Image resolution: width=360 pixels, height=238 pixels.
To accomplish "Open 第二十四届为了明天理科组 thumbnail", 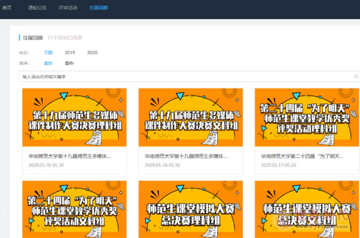I will pos(307,117).
